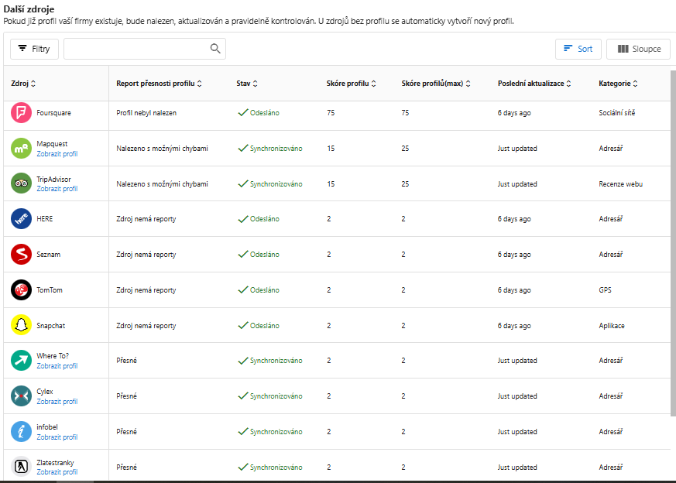Click the yellow Snapchat ghost icon
This screenshot has width=676, height=483.
click(21, 325)
